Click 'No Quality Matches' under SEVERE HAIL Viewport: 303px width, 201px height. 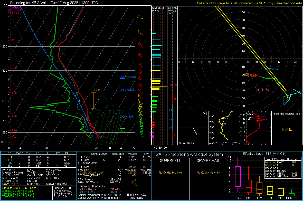point(208,173)
